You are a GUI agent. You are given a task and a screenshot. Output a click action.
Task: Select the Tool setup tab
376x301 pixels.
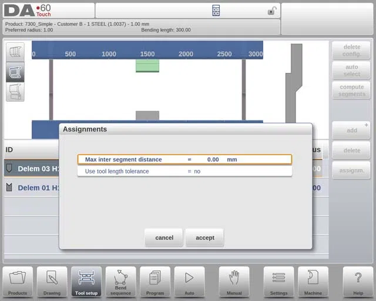tap(86, 282)
